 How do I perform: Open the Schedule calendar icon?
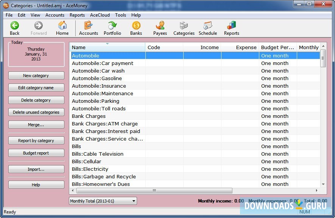pyautogui.click(x=208, y=26)
